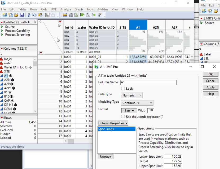Click the Paste clipboard icon
Image resolution: width=220 pixels, height=169 pixels.
(41, 15)
